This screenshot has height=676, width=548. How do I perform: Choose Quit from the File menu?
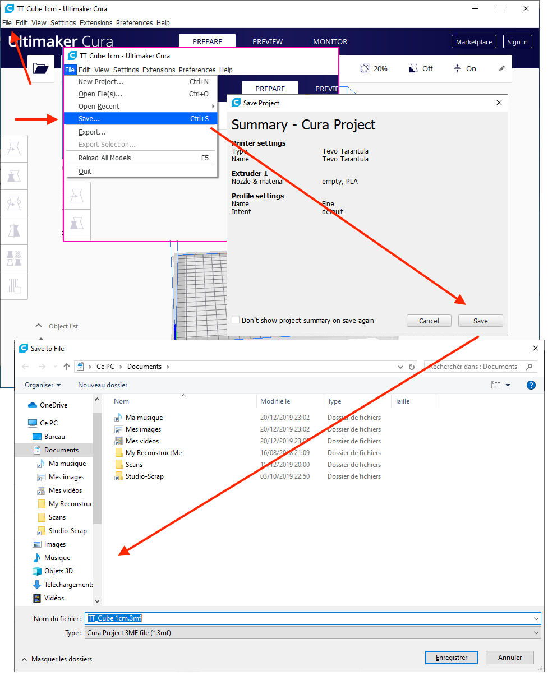(140, 172)
